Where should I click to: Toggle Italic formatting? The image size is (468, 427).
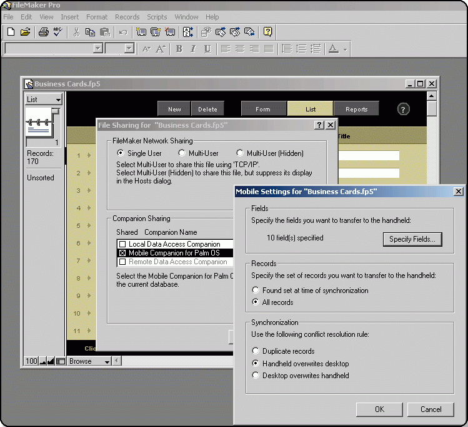tap(193, 49)
